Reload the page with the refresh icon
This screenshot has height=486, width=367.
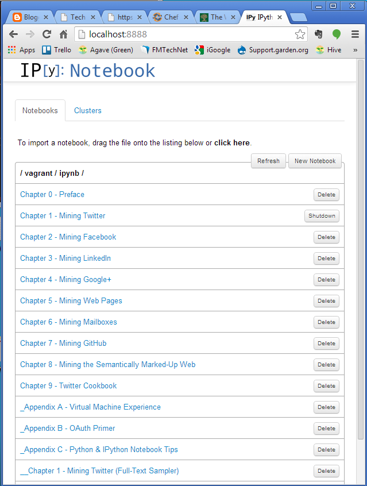tap(47, 34)
